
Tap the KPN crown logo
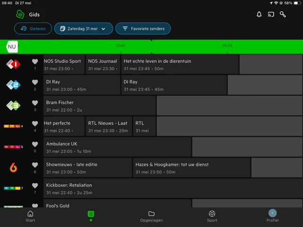pyautogui.click(x=20, y=14)
